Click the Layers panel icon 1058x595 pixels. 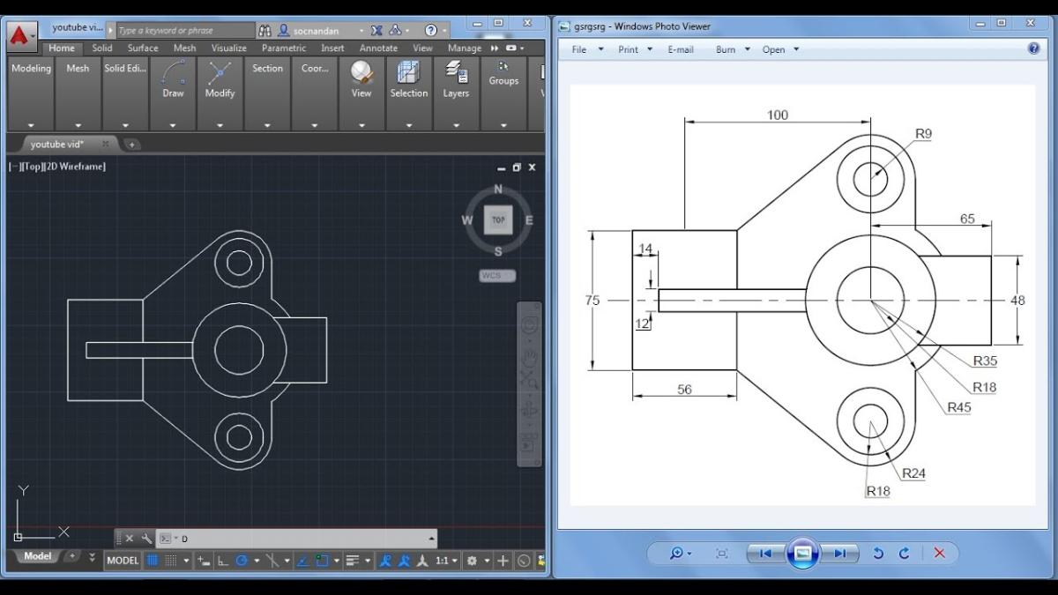456,73
